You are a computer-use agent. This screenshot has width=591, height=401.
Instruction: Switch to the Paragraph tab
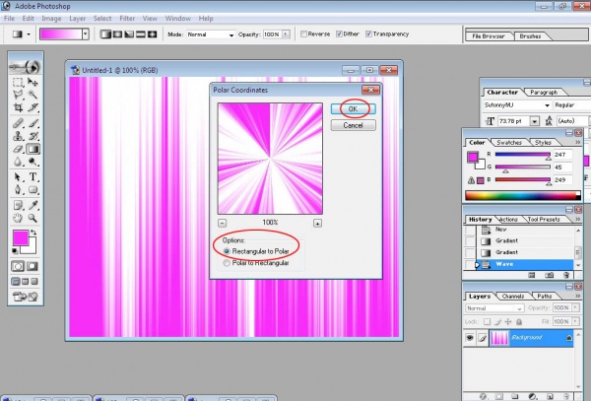(x=543, y=93)
